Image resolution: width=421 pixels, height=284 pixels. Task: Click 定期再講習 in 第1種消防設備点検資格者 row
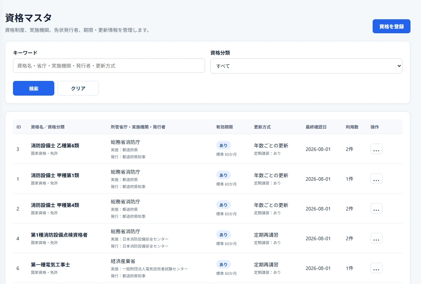[266, 235]
